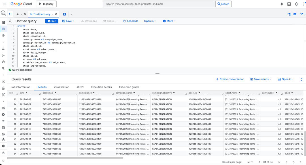The image size is (306, 165).
Task: Open Cloud Shell terminal from the top bar
Action: pyautogui.click(x=290, y=4)
